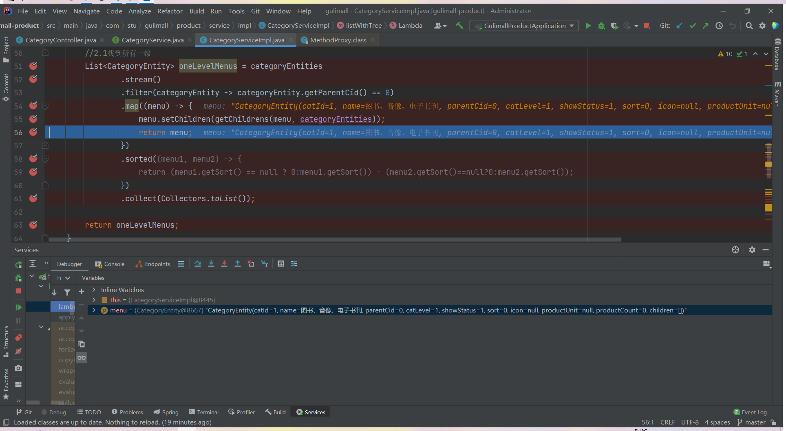786x431 pixels.
Task: Open IDE settings gear in the main toolbar
Action: (x=762, y=26)
